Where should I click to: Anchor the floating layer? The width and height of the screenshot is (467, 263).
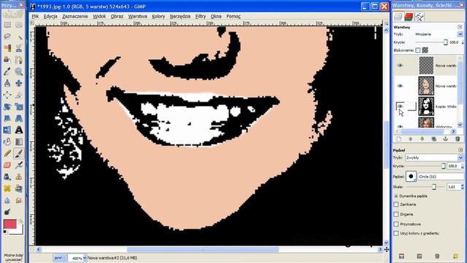pos(446,139)
